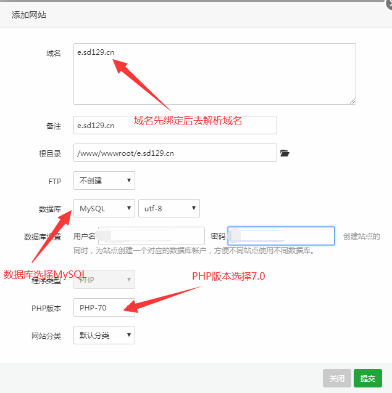
Task: Click the database 用户名 input field
Action: tap(151, 236)
